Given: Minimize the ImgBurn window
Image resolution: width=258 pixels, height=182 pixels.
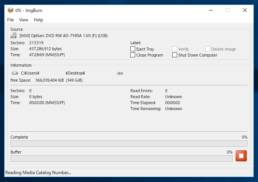Looking at the screenshot, I should (x=210, y=10).
